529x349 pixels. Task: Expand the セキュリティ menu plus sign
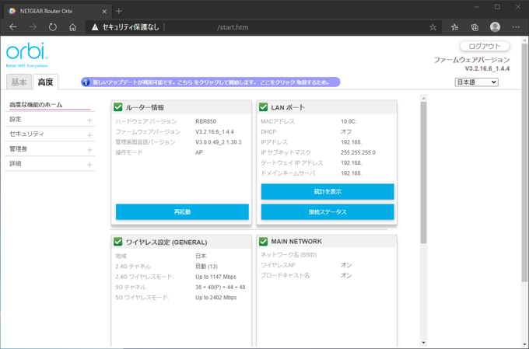pos(89,135)
